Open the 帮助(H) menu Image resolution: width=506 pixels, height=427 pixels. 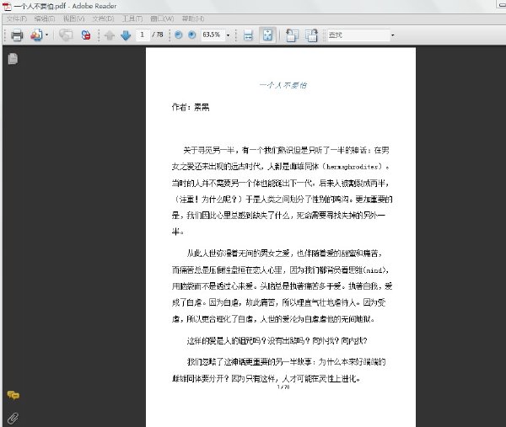click(x=192, y=19)
